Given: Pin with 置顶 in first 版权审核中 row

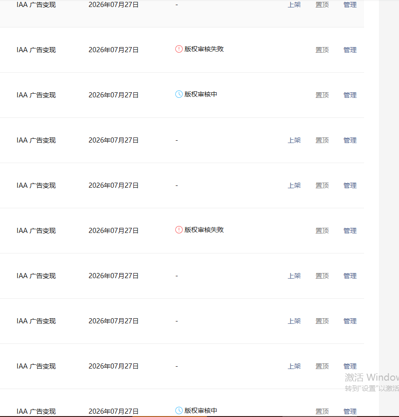Looking at the screenshot, I should [322, 95].
